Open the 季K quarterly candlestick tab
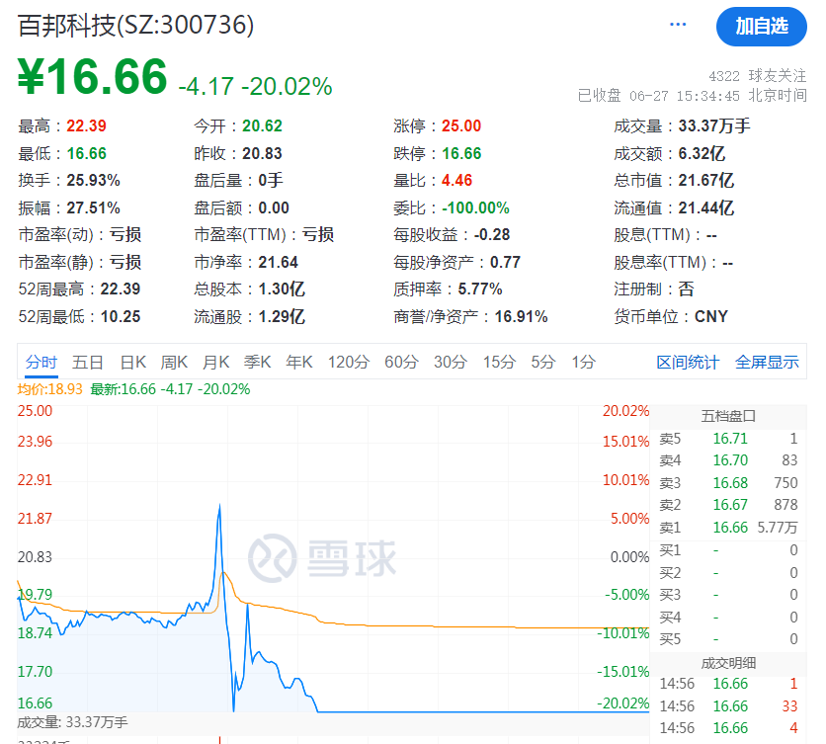 [258, 363]
